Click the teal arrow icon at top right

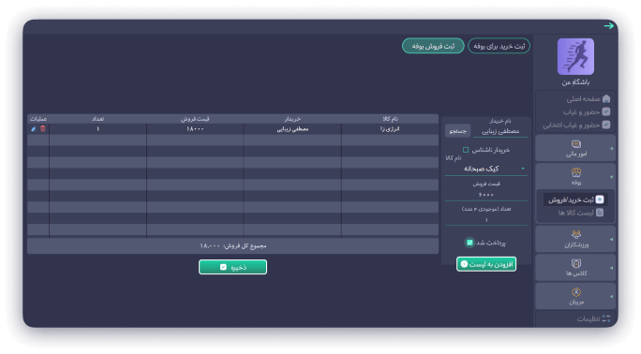pyautogui.click(x=609, y=26)
